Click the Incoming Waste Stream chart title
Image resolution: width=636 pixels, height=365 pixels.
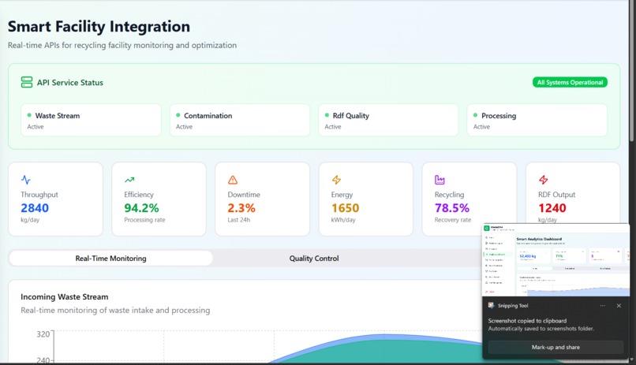65,296
